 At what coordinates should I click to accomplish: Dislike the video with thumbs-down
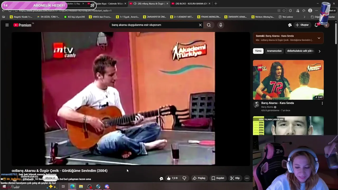pos(184,178)
